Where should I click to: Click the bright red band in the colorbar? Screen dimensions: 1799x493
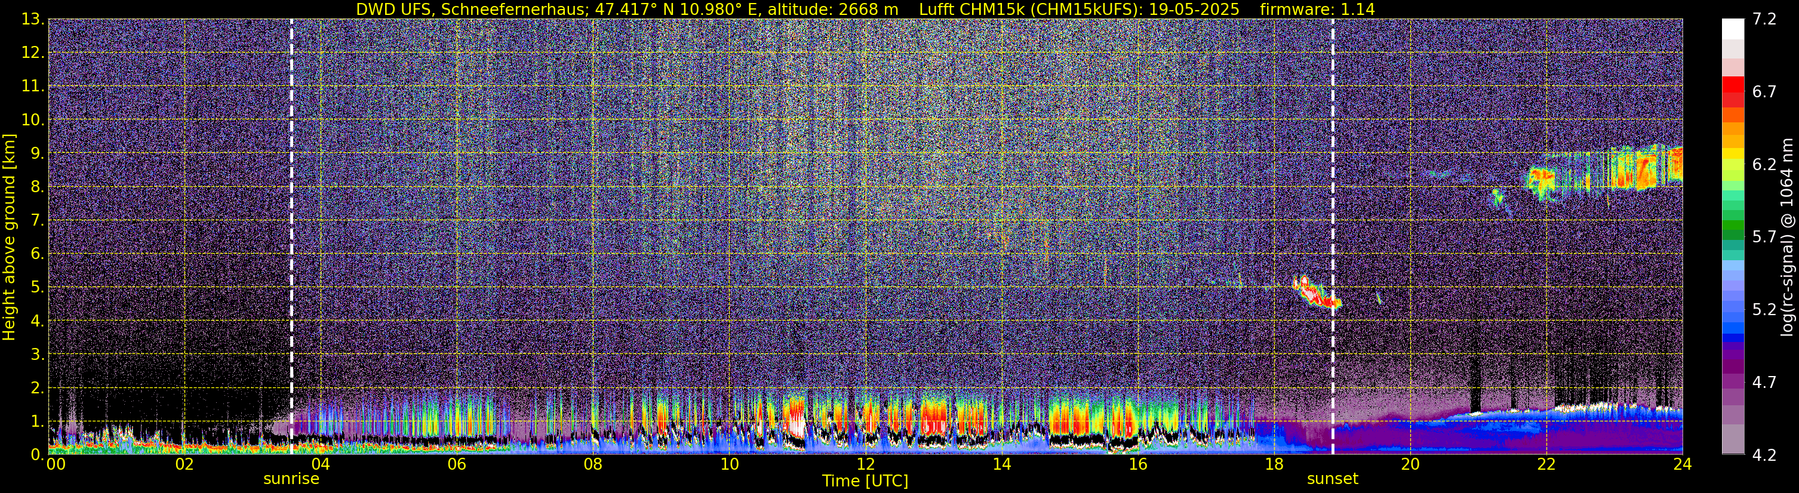point(1733,85)
